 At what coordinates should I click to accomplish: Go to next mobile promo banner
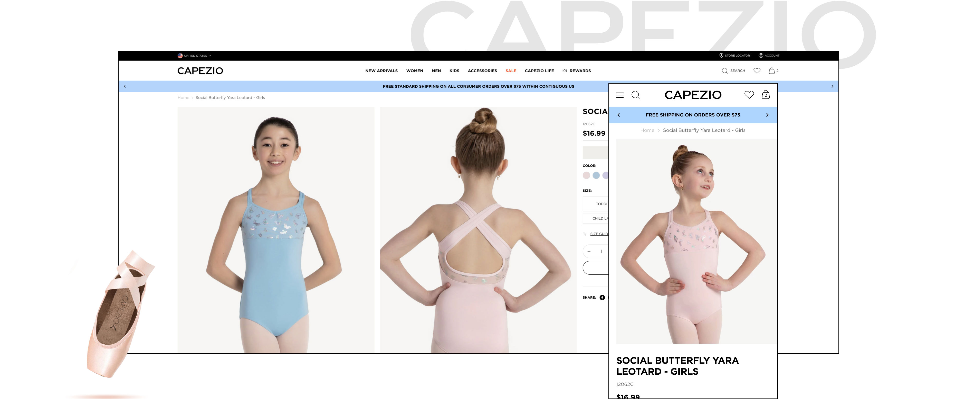(x=767, y=115)
